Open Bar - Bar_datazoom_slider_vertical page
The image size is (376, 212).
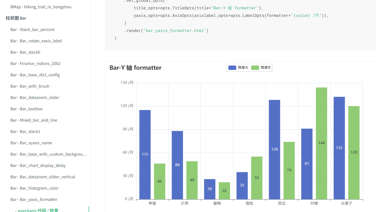(43, 177)
